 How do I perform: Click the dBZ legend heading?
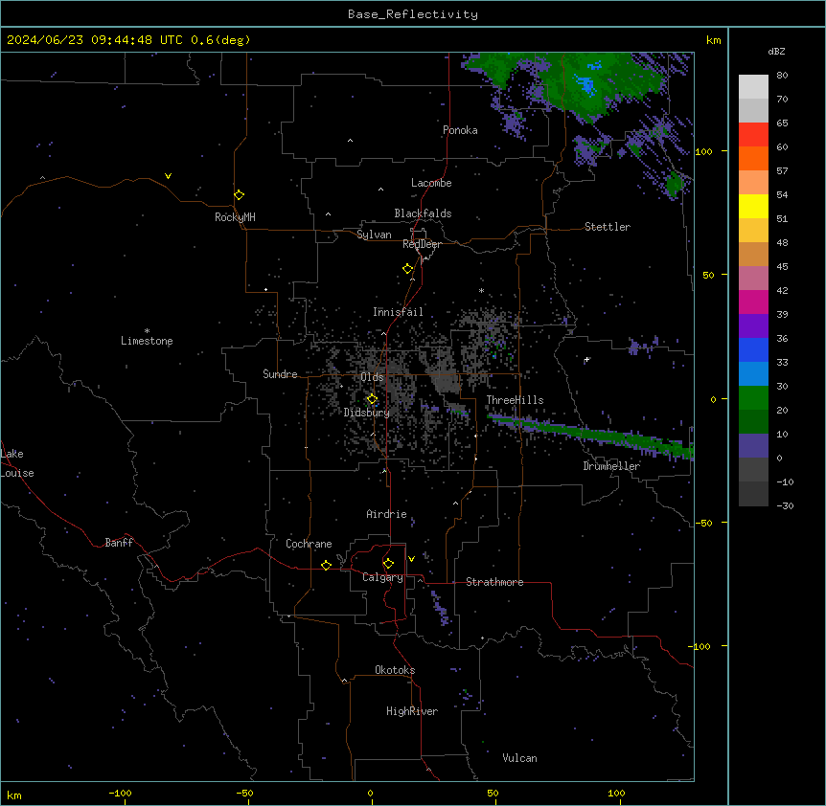776,51
